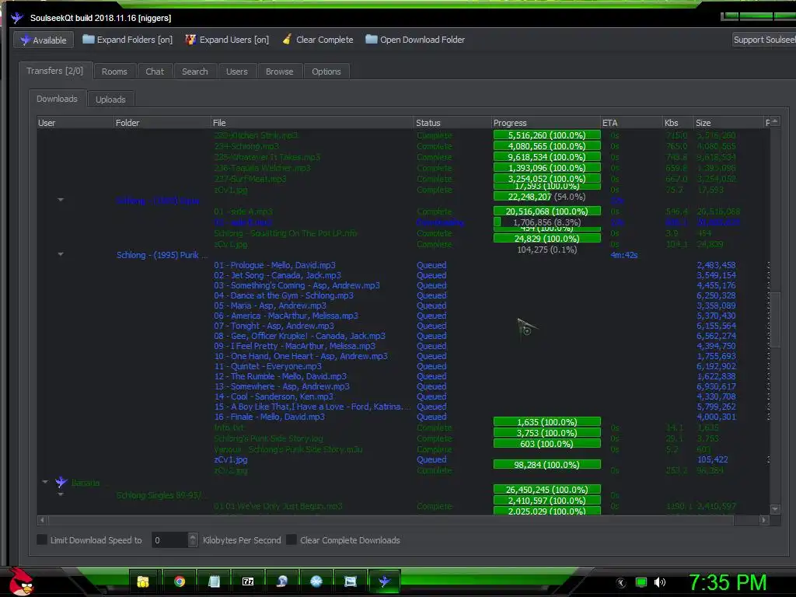Select file 12 - The Rumble - Mello, David.mp3
Image resolution: width=796 pixels, height=597 pixels.
coord(280,376)
